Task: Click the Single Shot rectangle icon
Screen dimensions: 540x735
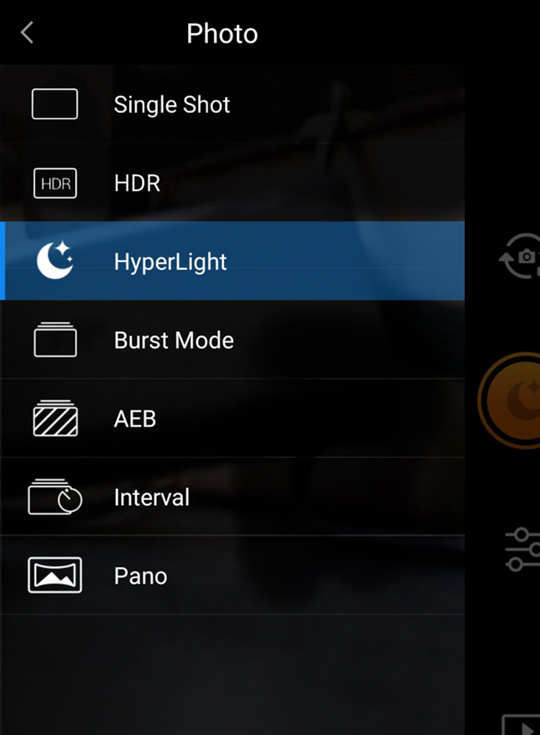Action: [55, 104]
